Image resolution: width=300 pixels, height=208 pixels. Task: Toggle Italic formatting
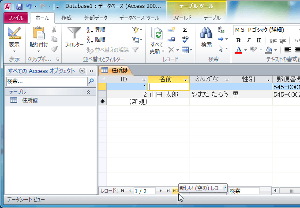pos(248,40)
